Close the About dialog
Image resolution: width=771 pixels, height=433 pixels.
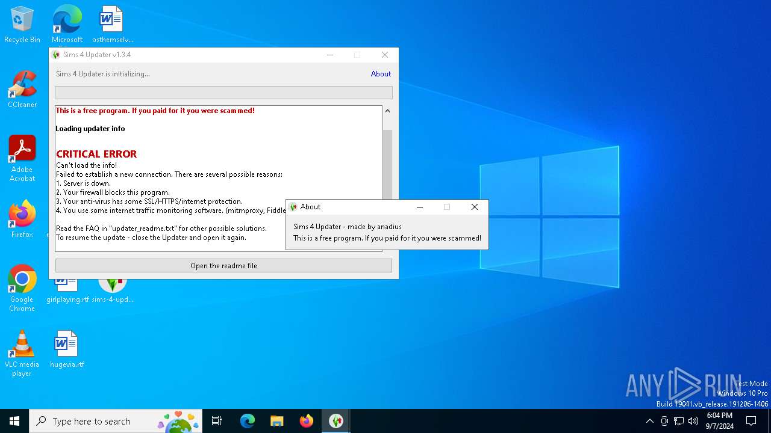coord(475,207)
